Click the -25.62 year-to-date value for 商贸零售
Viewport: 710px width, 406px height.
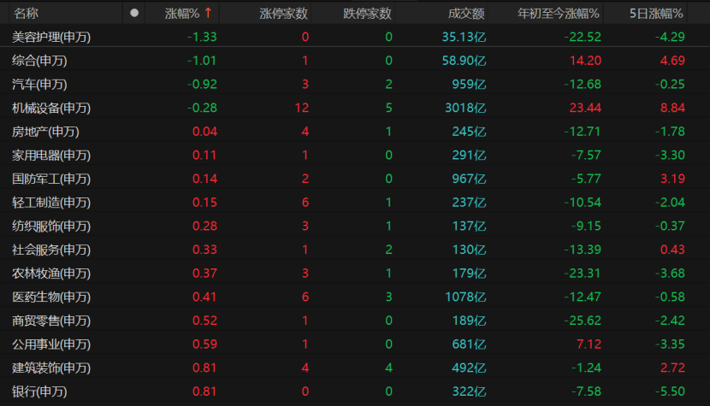click(583, 320)
